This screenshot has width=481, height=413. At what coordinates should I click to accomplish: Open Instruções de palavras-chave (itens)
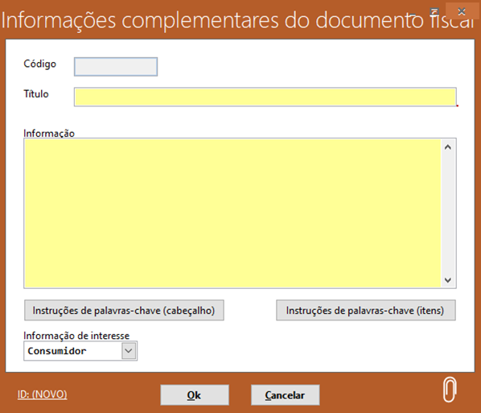[x=366, y=311]
